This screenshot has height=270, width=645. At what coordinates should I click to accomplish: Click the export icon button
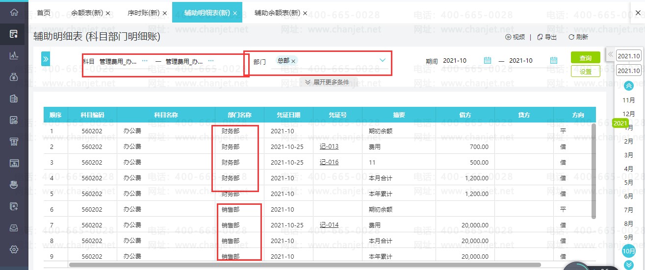pos(547,37)
